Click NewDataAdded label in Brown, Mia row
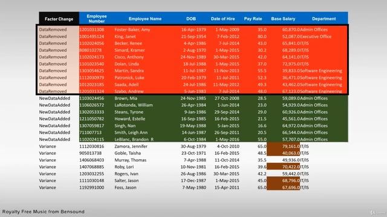Image resolution: width=387 pixels, height=217 pixels. [54, 98]
